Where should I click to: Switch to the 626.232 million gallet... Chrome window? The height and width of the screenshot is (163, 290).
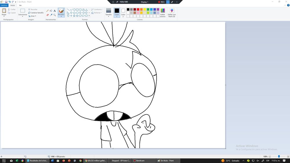click(x=95, y=161)
